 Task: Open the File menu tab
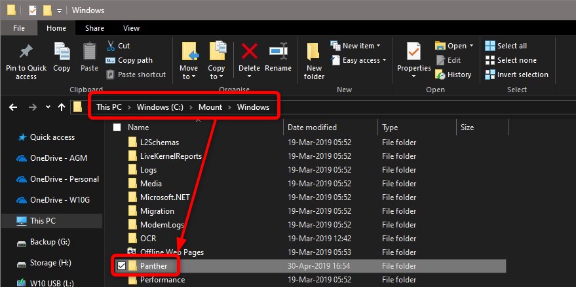19,28
